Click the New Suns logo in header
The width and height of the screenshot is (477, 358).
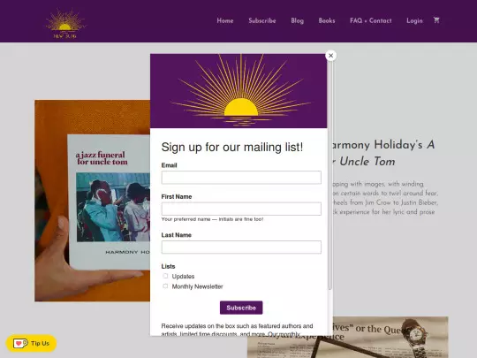click(65, 24)
